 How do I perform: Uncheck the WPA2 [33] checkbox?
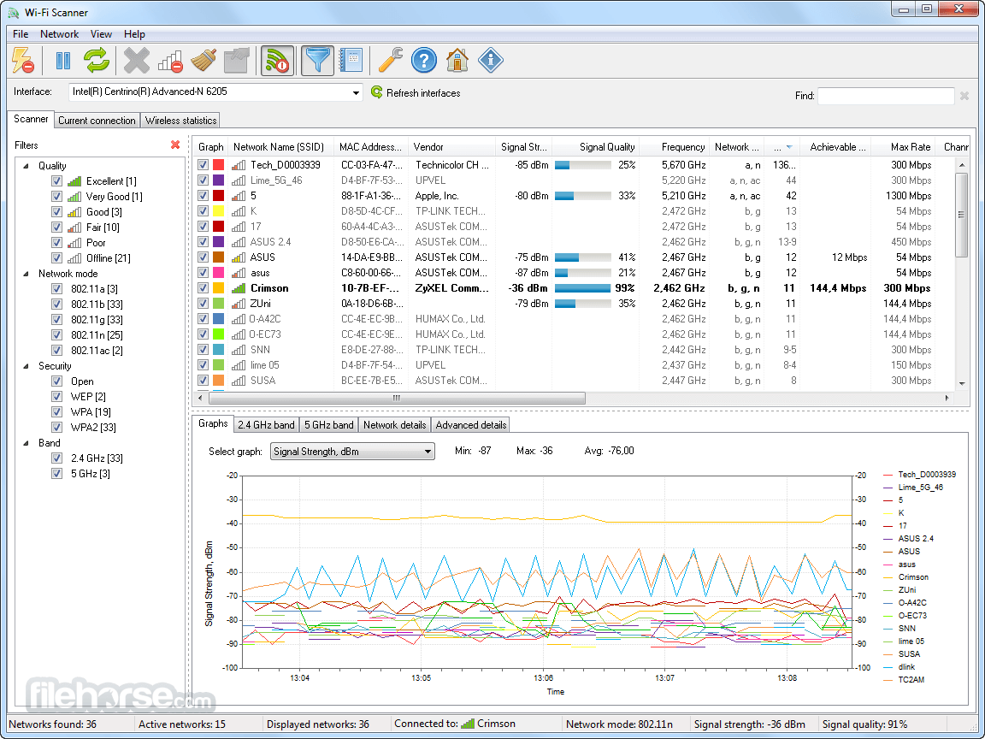[56, 428]
